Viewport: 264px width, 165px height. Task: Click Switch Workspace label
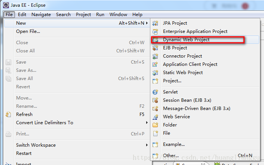(x=36, y=145)
